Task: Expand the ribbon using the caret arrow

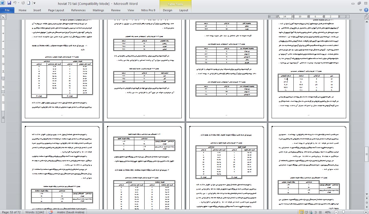Action: [x=360, y=10]
